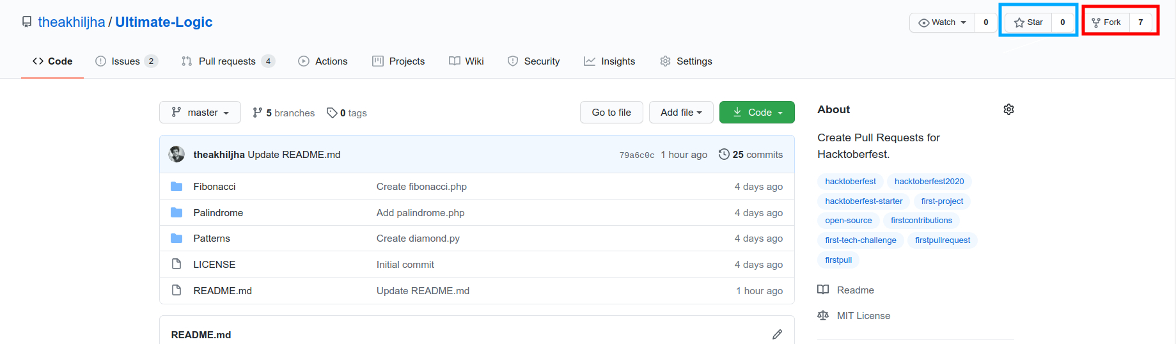1176x344 pixels.
Task: Click the Go to file button
Action: tap(611, 113)
